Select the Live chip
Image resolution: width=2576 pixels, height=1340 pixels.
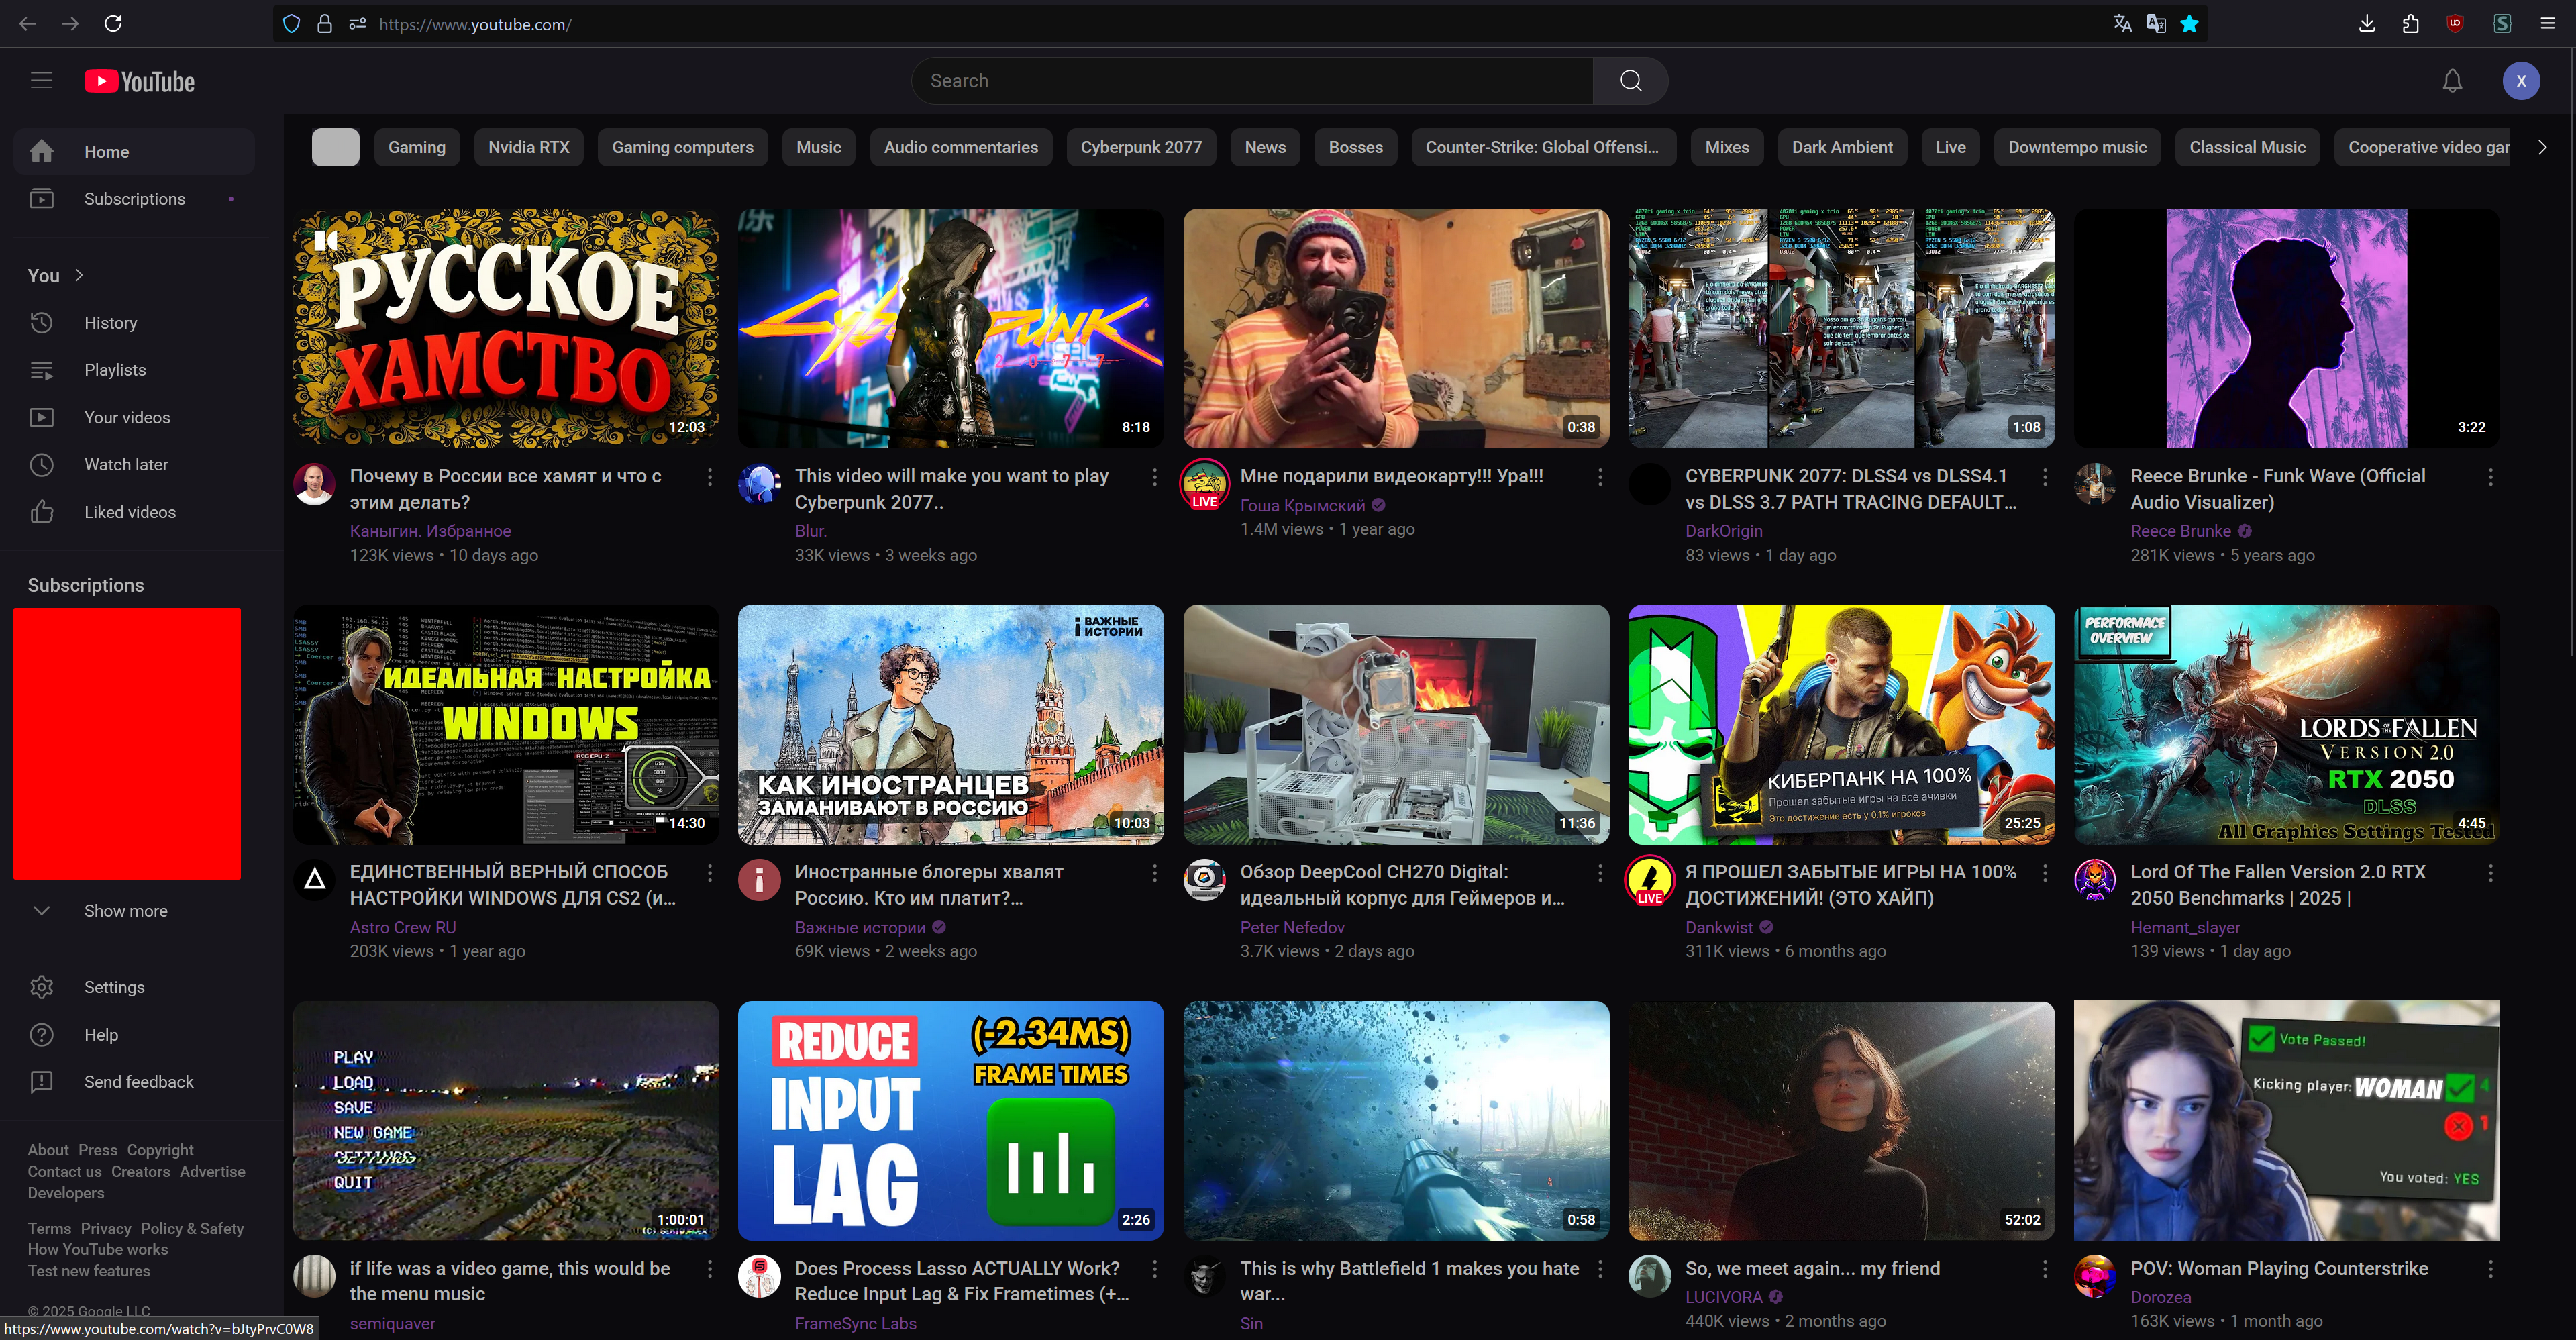click(x=1950, y=147)
